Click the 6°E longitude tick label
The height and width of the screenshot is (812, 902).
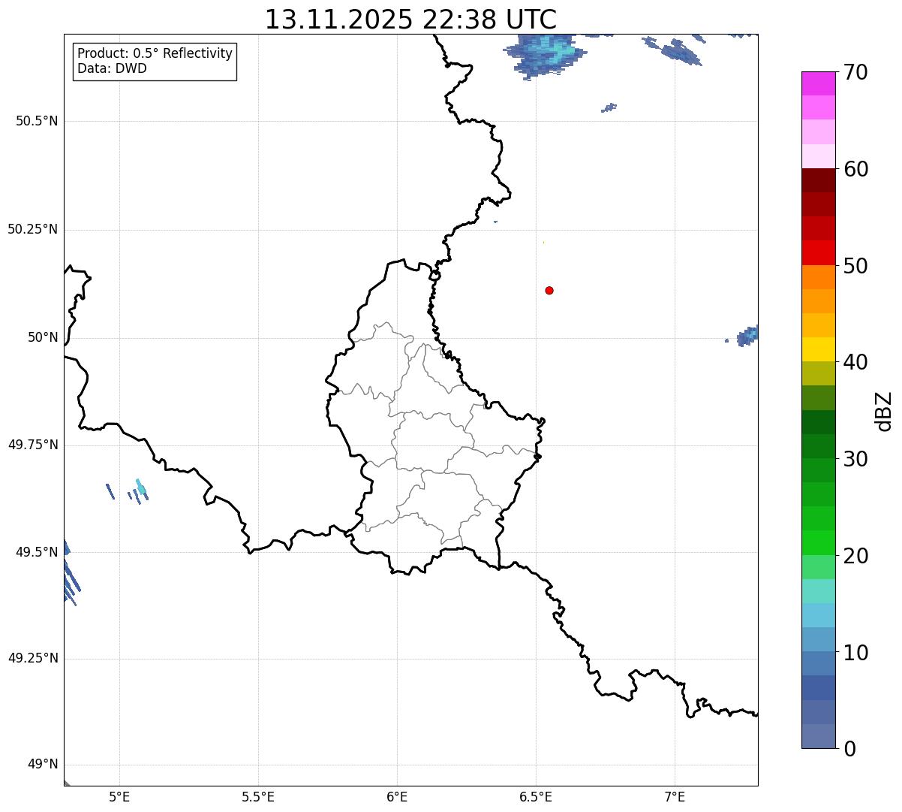click(397, 796)
